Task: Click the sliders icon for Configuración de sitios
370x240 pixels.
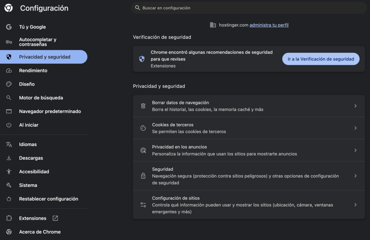Action: [x=143, y=205]
